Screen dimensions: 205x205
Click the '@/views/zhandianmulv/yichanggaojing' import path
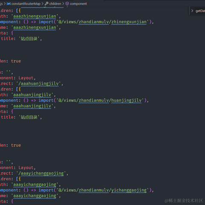(x=102, y=190)
